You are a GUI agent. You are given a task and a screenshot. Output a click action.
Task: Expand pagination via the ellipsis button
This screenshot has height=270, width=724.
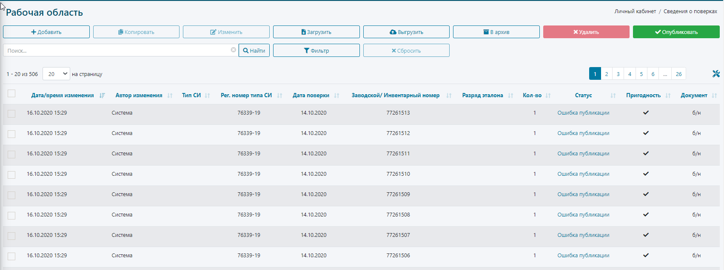(x=665, y=74)
